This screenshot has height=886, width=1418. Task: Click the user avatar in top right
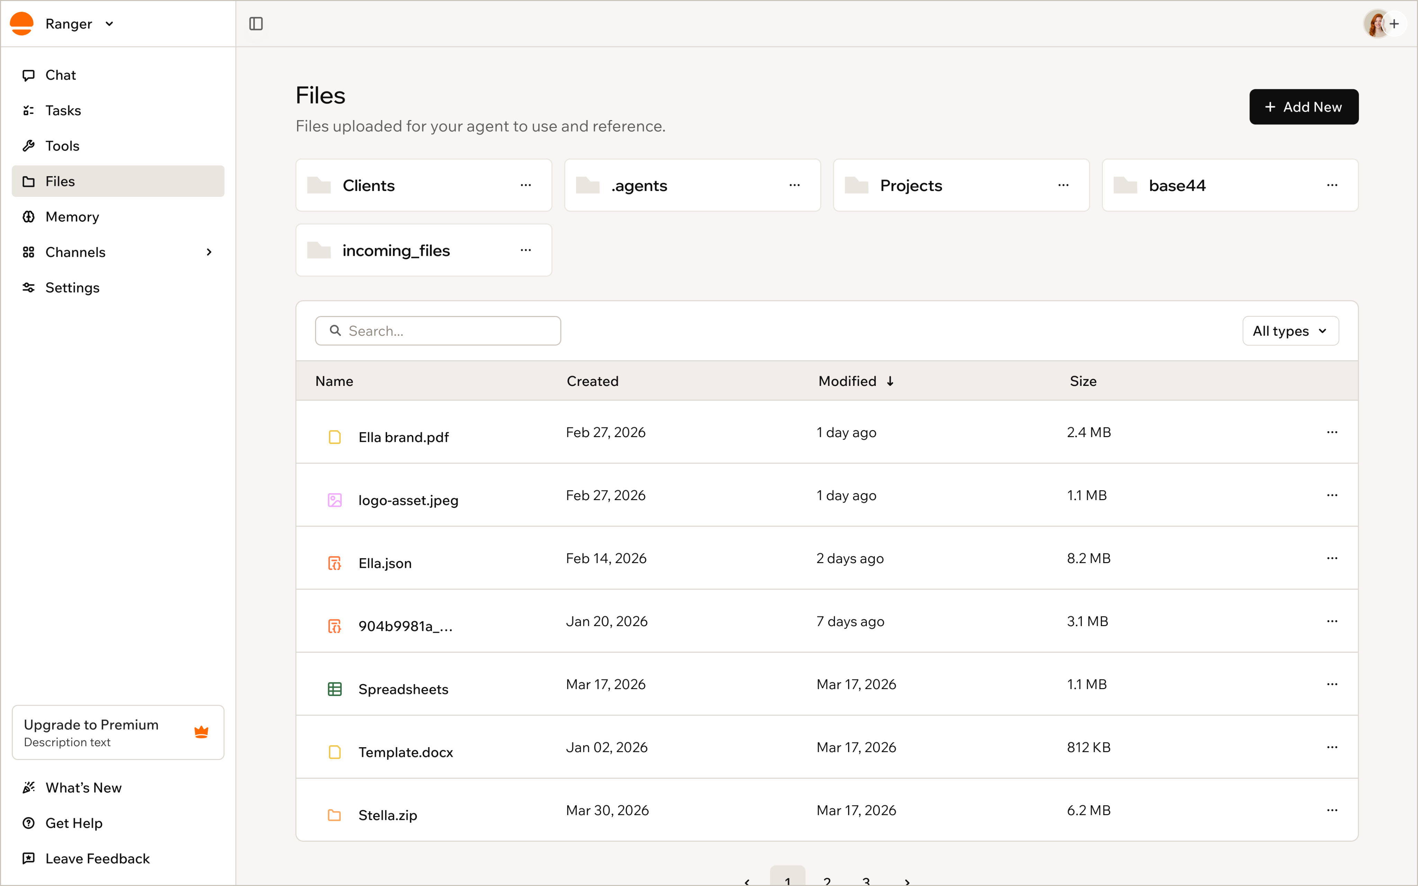click(1375, 24)
